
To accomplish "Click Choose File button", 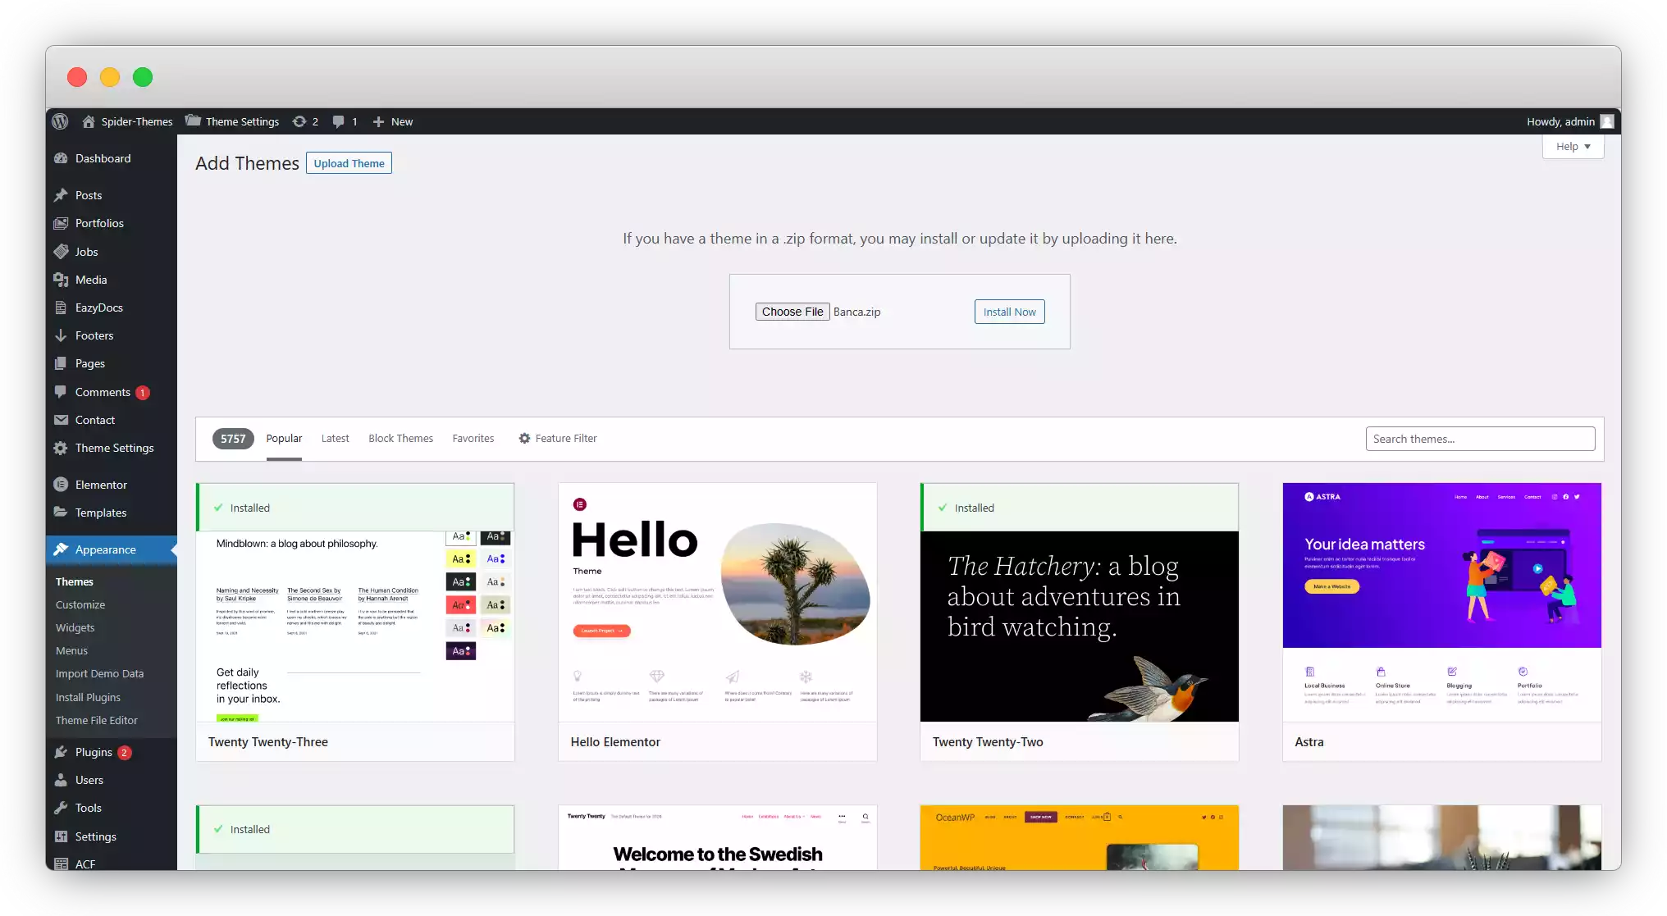I will pos(792,312).
